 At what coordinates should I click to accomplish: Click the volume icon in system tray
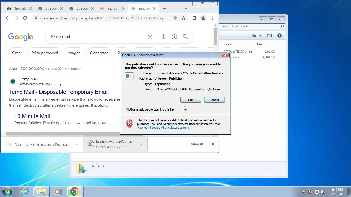click(x=323, y=192)
